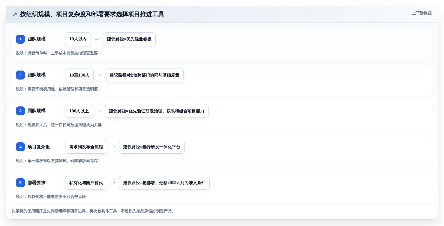The image size is (444, 226).
Task: Click the 上下游路径 label in the header
Action: [x=422, y=13]
